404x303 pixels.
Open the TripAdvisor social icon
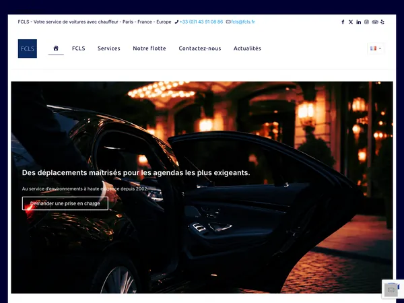coord(375,22)
